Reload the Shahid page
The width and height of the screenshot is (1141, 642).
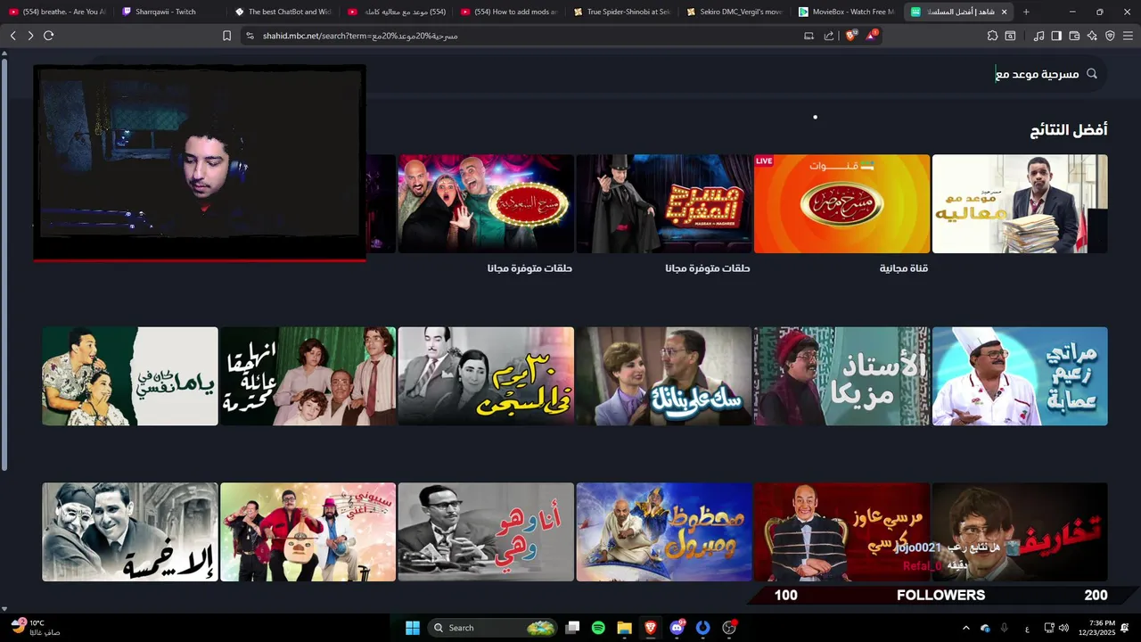click(48, 36)
